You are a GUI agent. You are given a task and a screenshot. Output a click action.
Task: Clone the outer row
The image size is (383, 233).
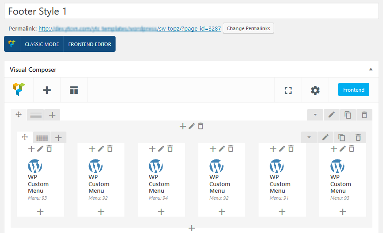click(x=348, y=115)
